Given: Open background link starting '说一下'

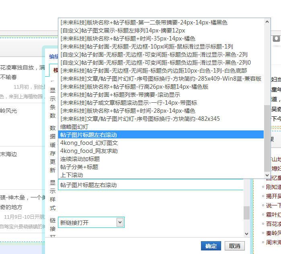Looking at the screenshot, I should 273,205.
